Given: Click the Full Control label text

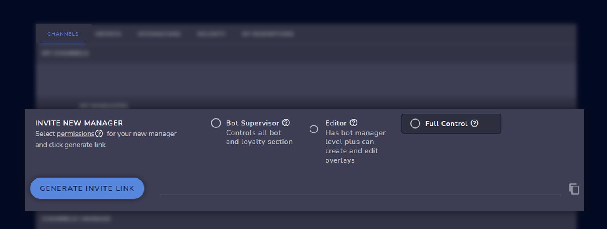Looking at the screenshot, I should click(x=446, y=124).
